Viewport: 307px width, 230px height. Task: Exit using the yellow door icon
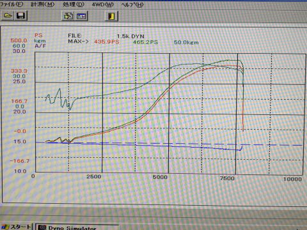click(112, 16)
